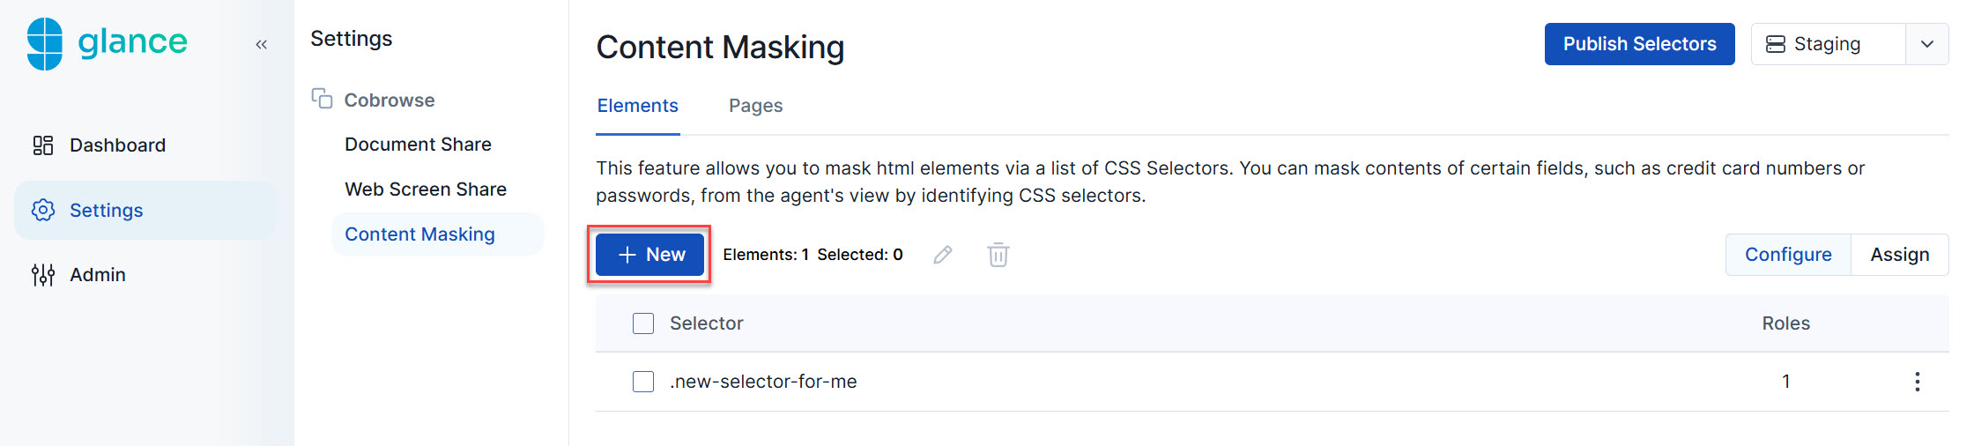Add a New element selector
Image resolution: width=1974 pixels, height=446 pixels.
pos(650,255)
